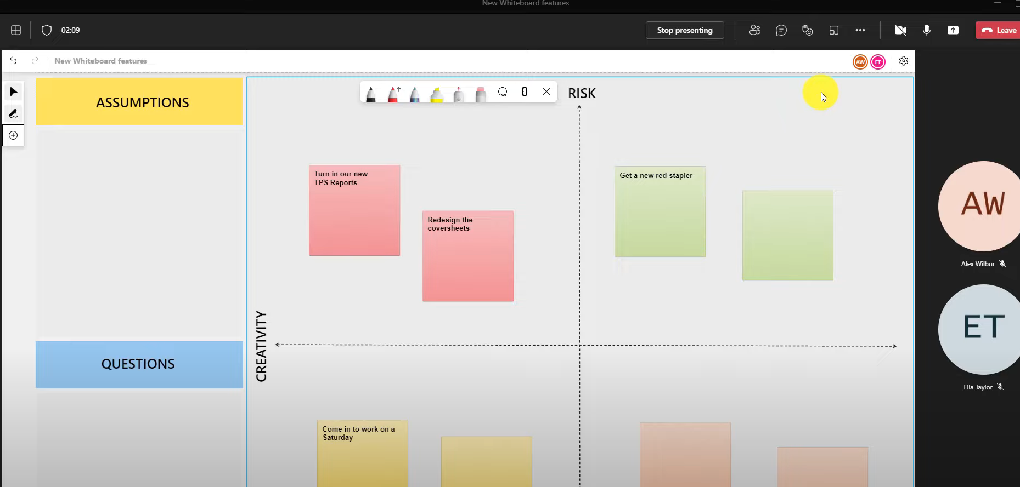Click Stop presenting button
This screenshot has width=1020, height=487.
[685, 30]
